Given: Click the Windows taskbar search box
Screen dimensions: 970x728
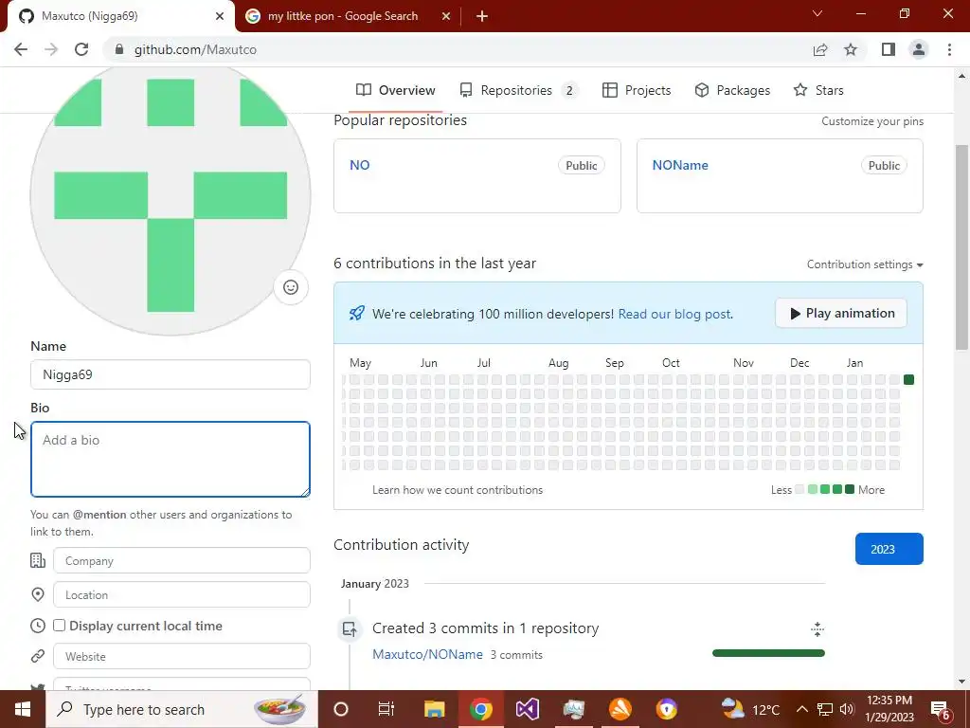Looking at the screenshot, I should click(181, 709).
